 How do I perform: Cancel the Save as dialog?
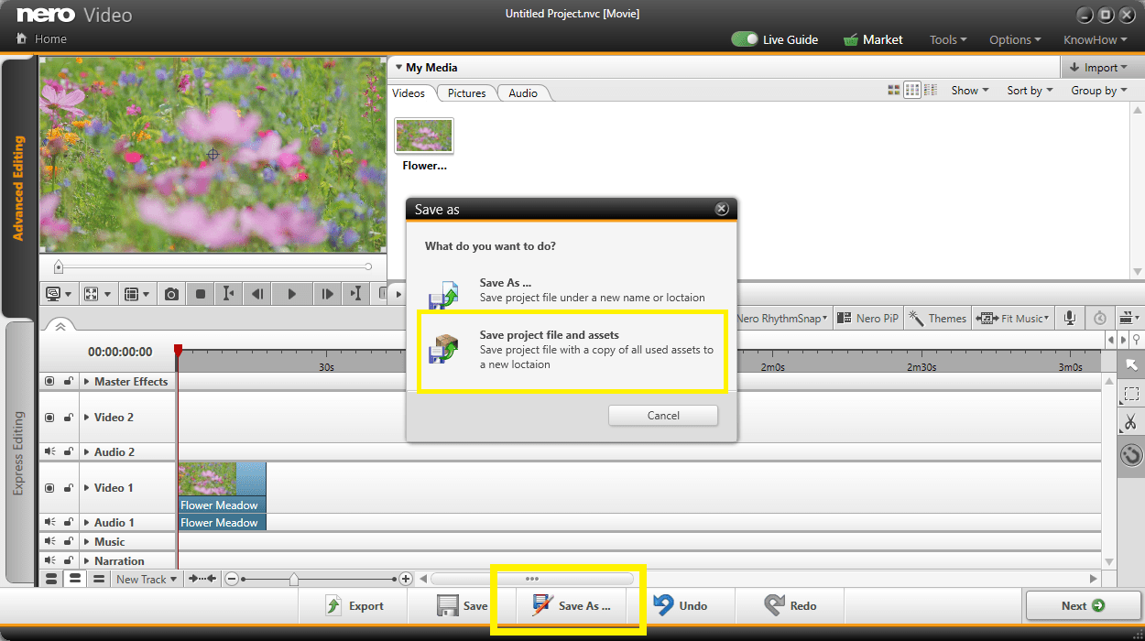[x=662, y=415]
